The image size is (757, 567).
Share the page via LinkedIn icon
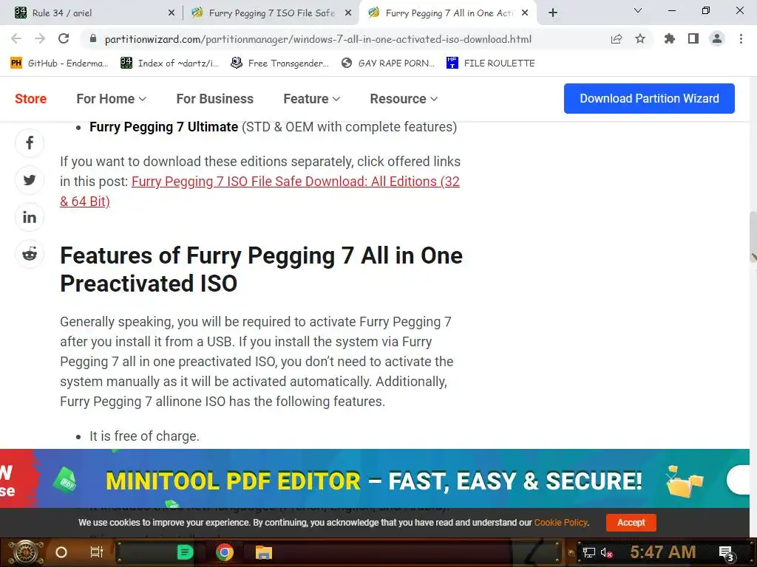tap(30, 218)
